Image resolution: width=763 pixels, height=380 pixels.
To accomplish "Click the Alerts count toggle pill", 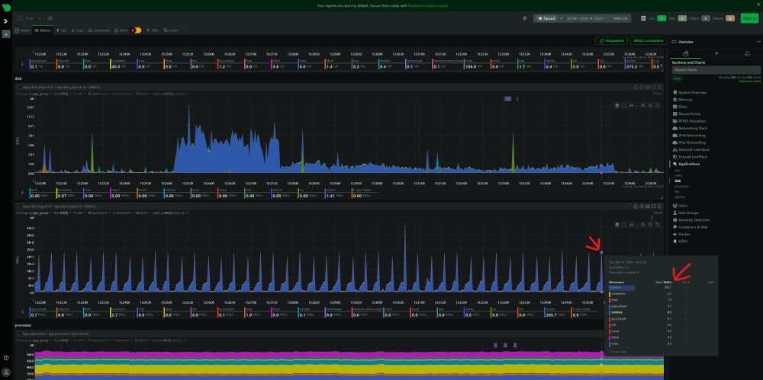I will pos(136,30).
